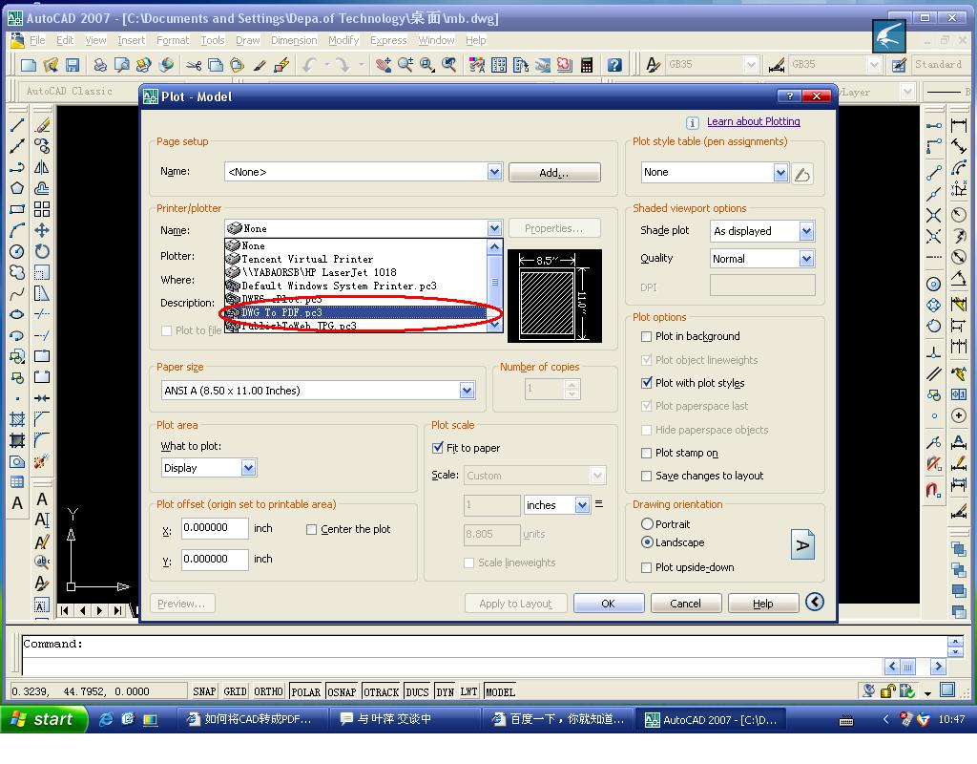The image size is (977, 764).
Task: Collapse plot dialog with arrow circle button
Action: coord(815,602)
